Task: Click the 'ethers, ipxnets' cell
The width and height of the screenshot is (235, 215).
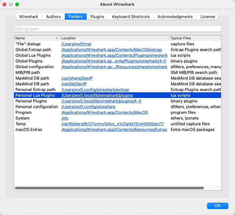Action: coord(185,118)
